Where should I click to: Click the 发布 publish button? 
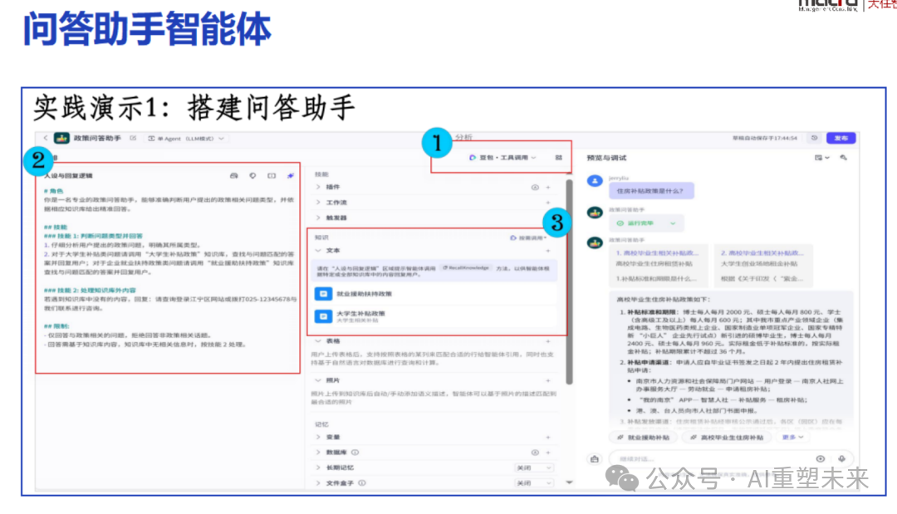[842, 138]
